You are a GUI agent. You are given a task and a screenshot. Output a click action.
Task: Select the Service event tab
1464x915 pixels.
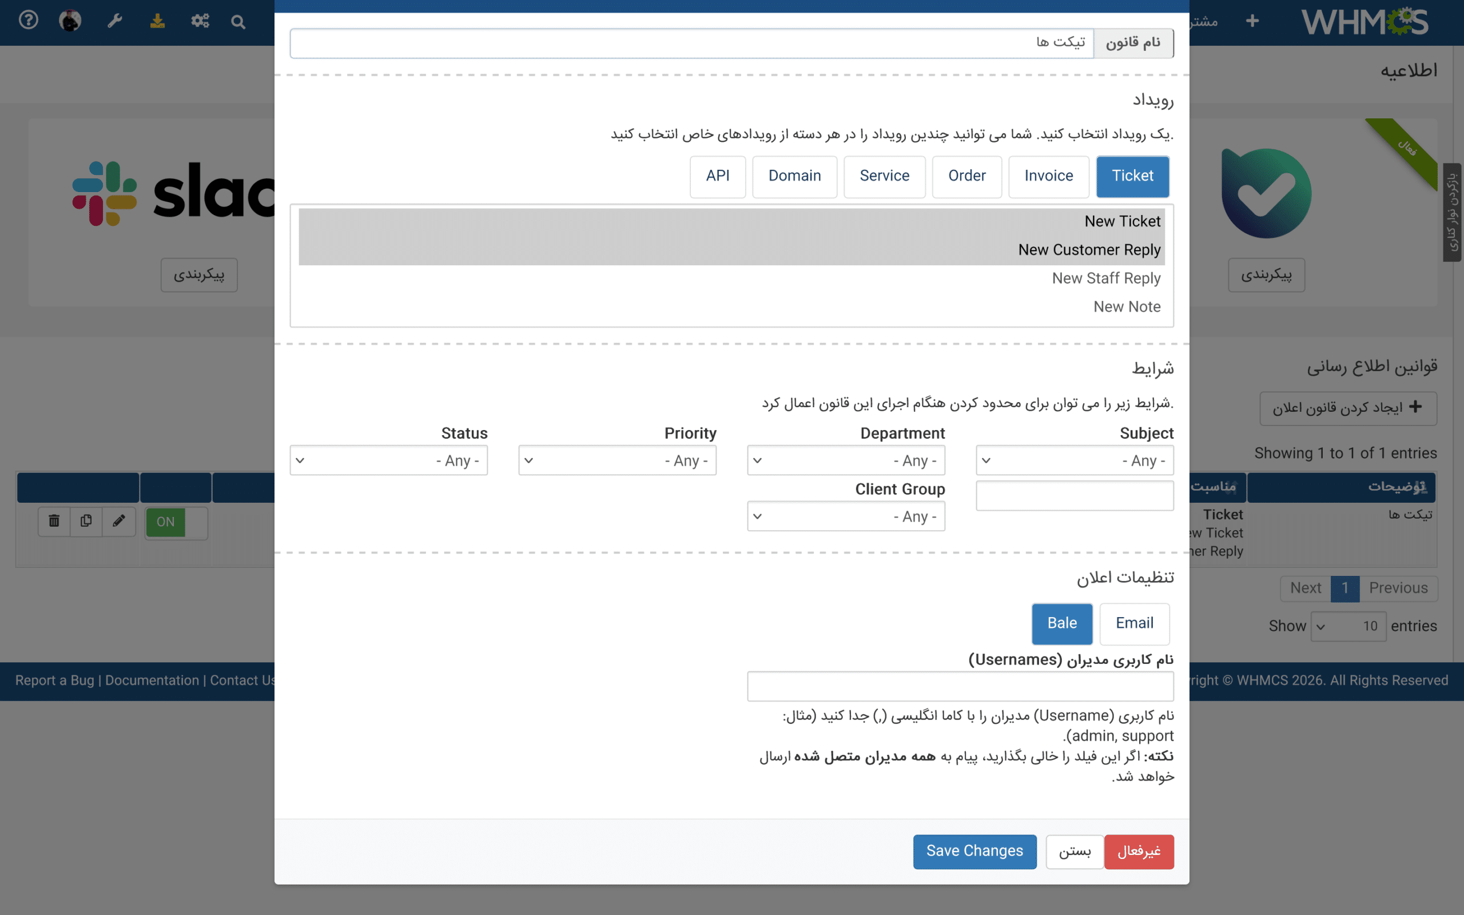point(885,176)
